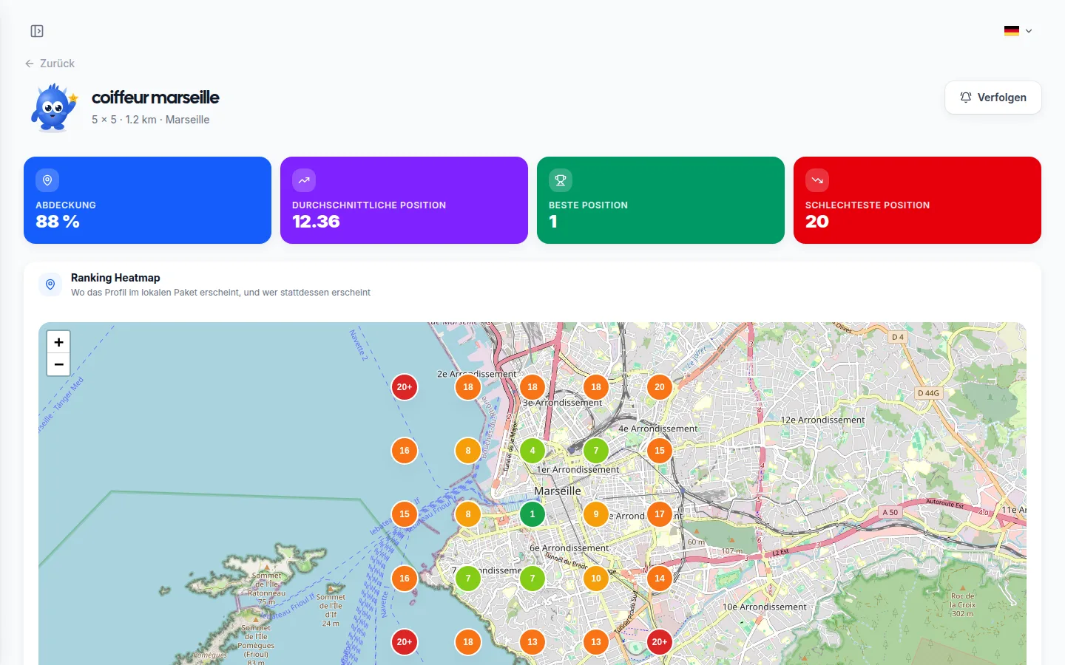
Task: Click the location icon beside Ranking Heatmap
Action: [50, 284]
